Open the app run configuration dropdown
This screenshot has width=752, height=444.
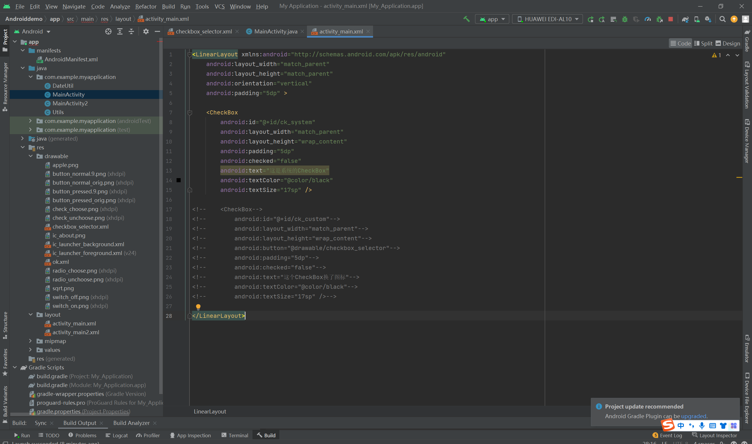(492, 19)
